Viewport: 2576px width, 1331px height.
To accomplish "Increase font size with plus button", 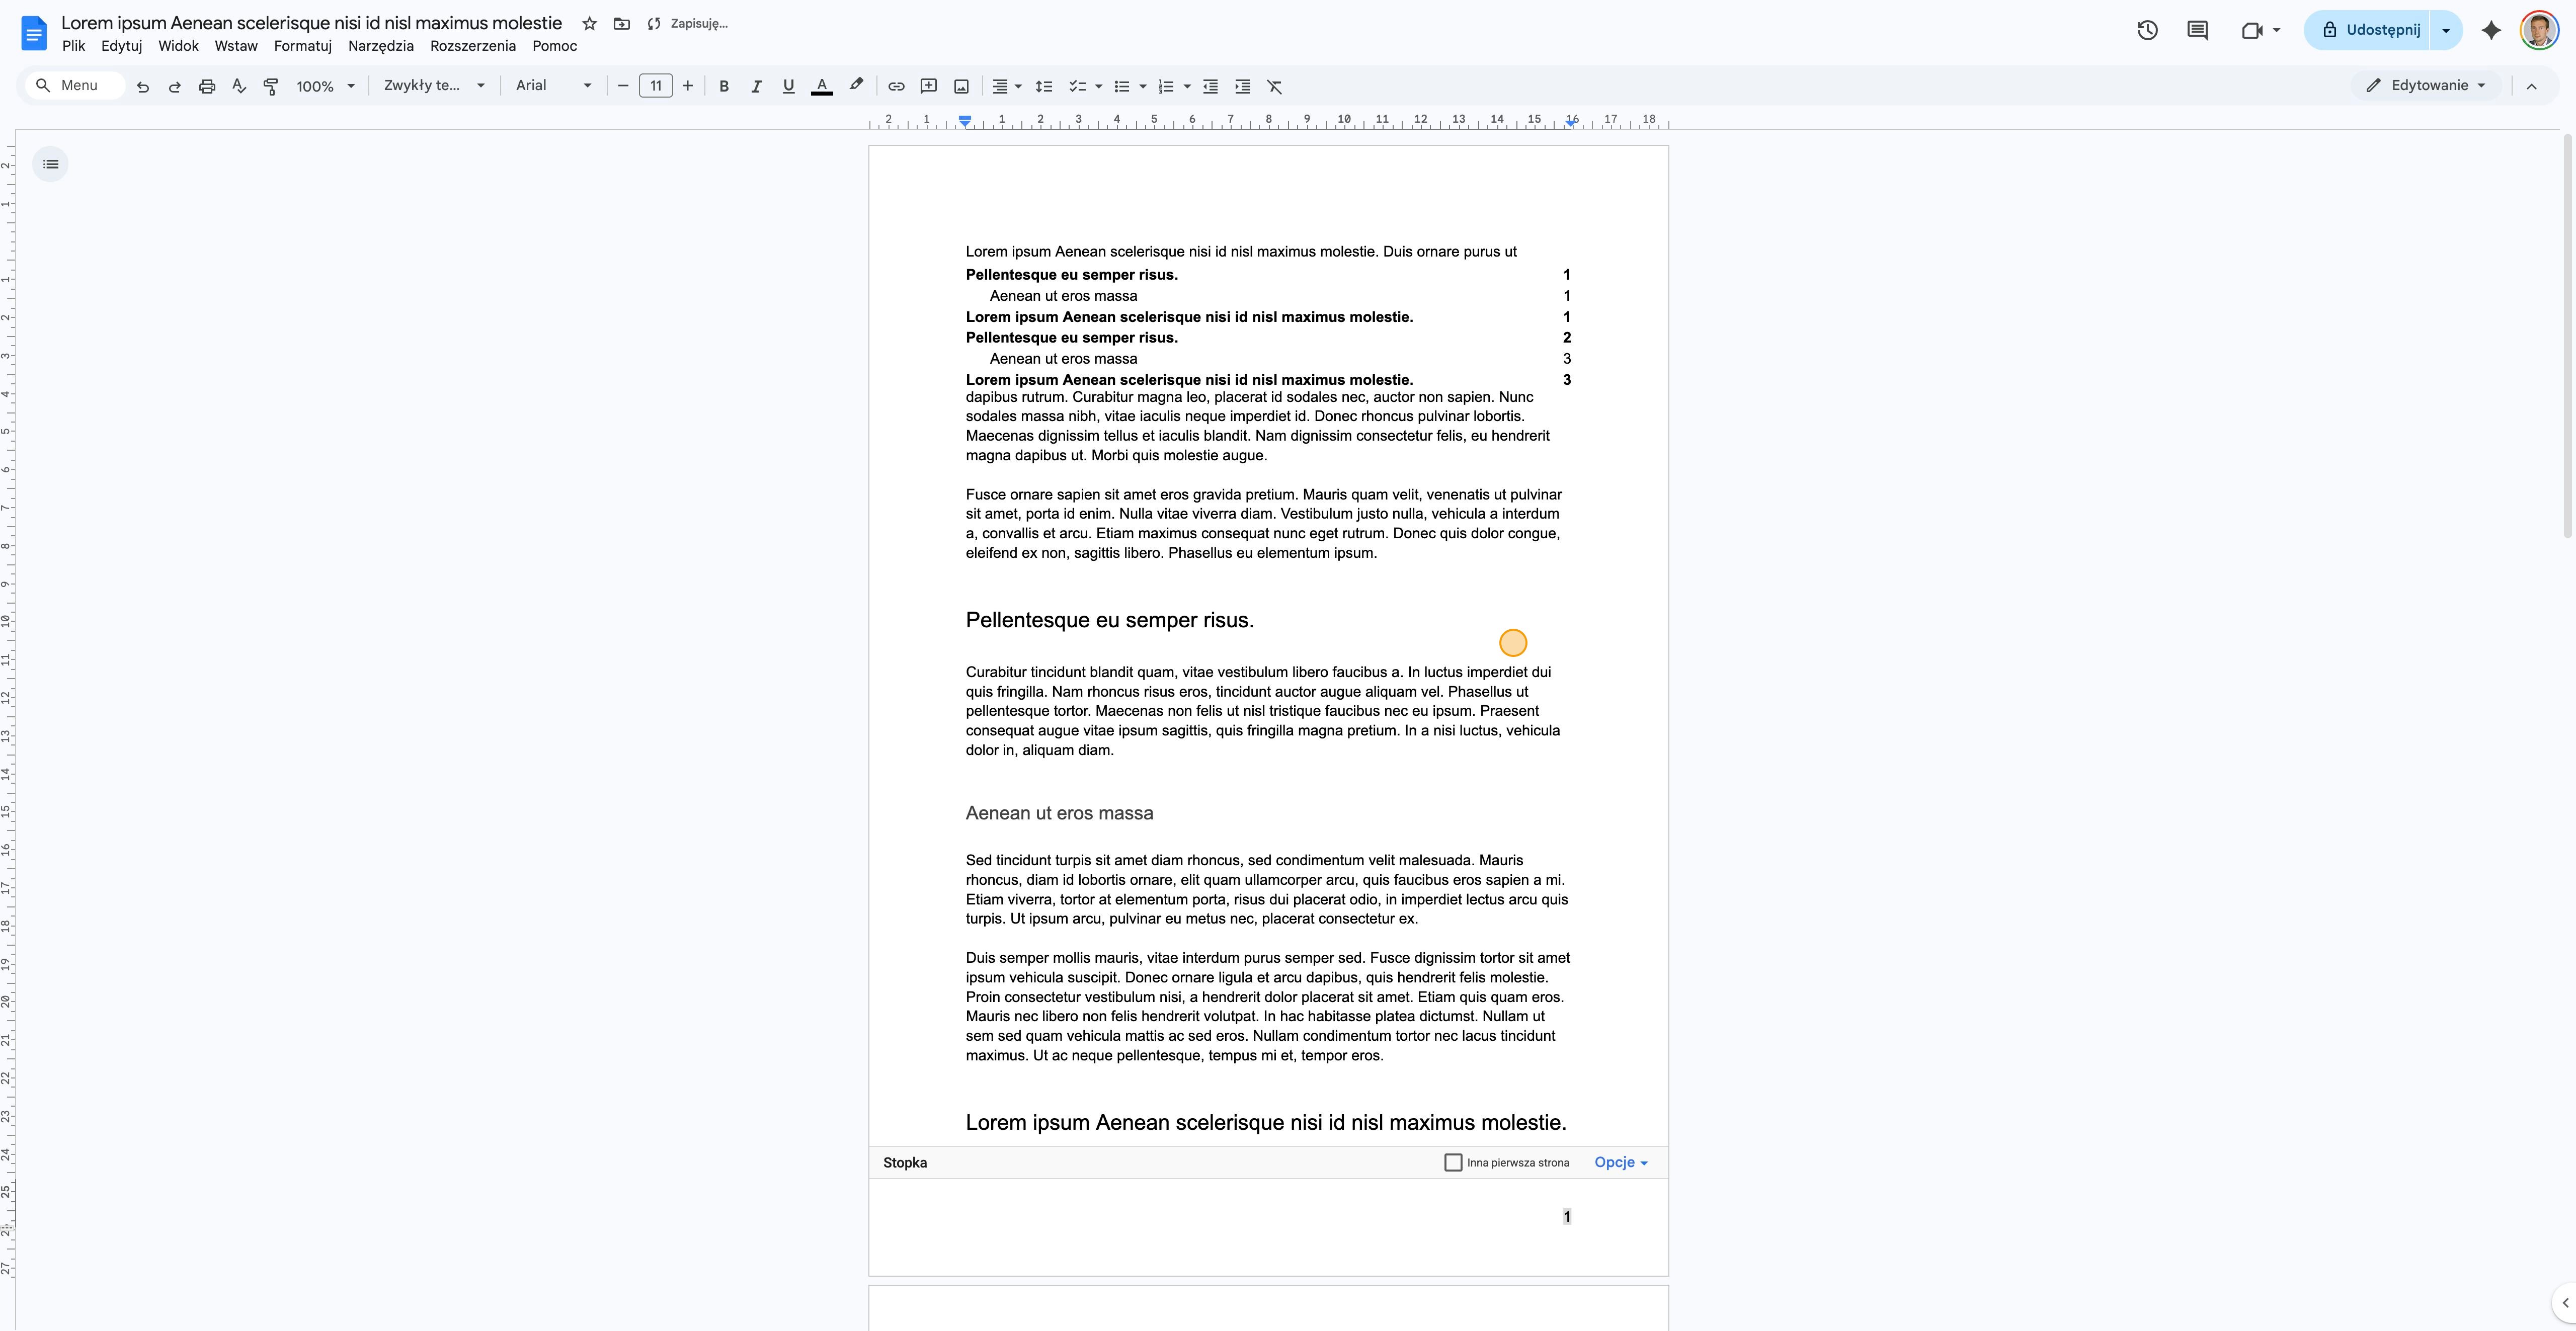I will point(688,86).
